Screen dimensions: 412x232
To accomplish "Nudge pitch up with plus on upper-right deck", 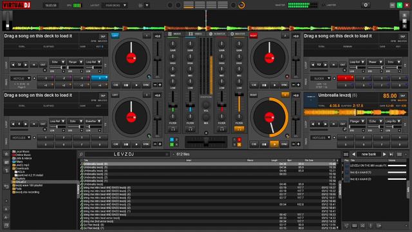I will pos(298,85).
